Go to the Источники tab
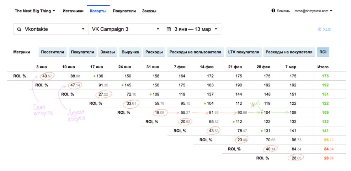This screenshot has width=351, height=171. (73, 11)
